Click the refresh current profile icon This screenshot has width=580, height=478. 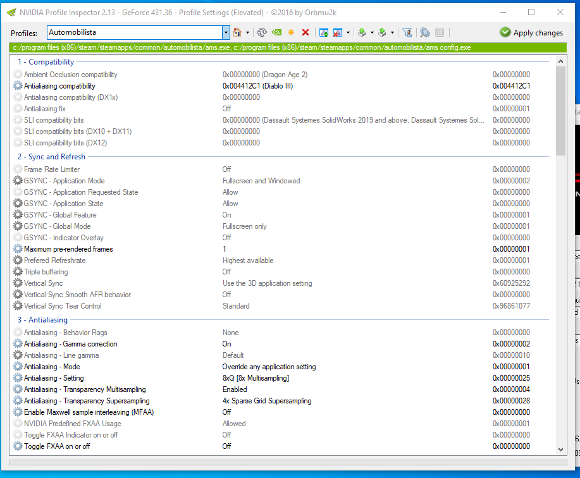click(262, 32)
